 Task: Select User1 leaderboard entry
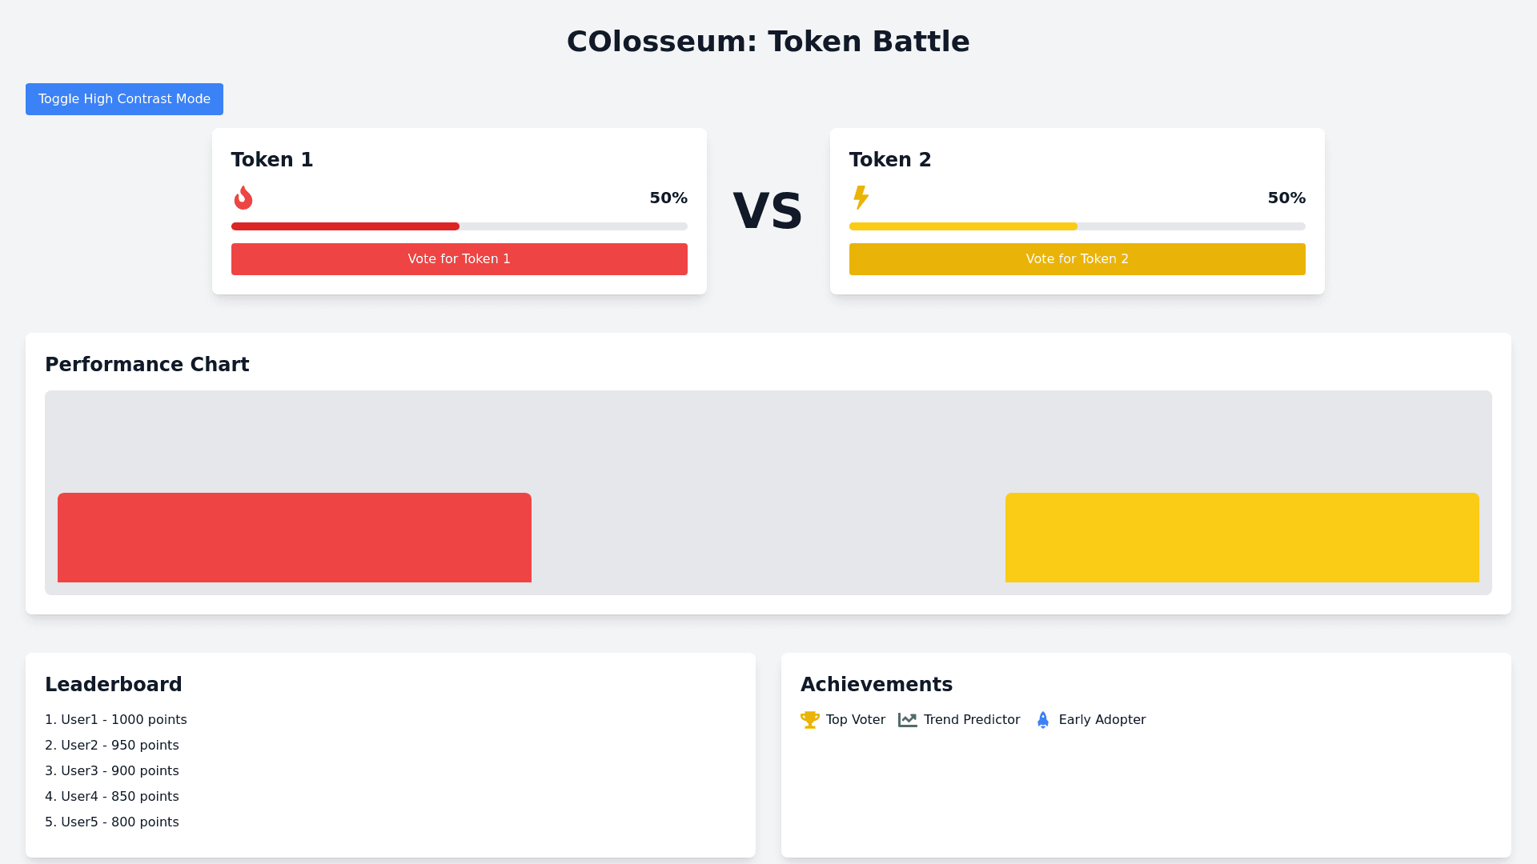coord(116,720)
